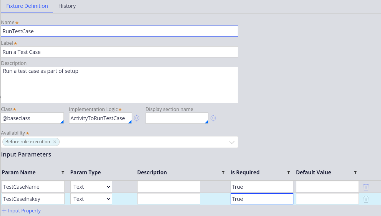Add a new Input Property row

point(21,211)
